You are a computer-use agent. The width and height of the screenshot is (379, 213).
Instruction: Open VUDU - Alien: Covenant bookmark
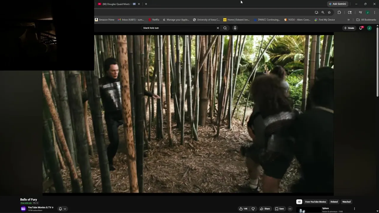[297, 20]
